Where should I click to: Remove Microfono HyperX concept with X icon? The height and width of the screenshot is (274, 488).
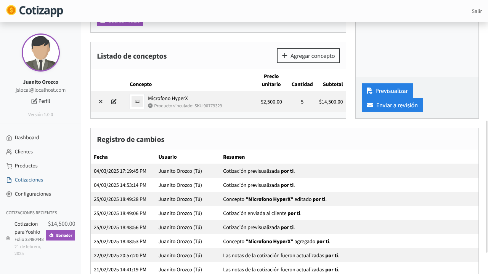[x=101, y=102]
